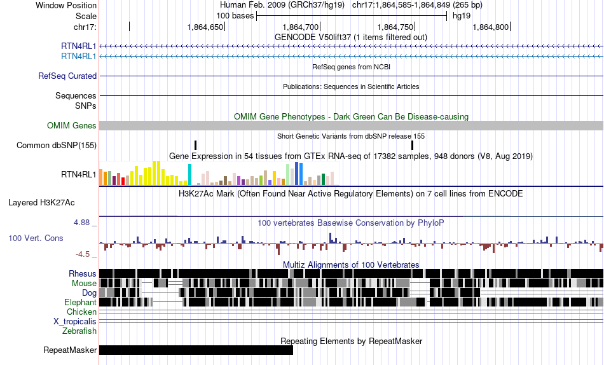Click the dark blue RTN4RL1 gene label
Viewport: 604px width, 365px height.
[79, 46]
